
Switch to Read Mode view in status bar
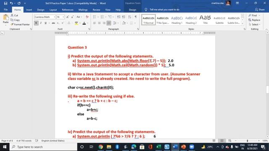pos(214,141)
